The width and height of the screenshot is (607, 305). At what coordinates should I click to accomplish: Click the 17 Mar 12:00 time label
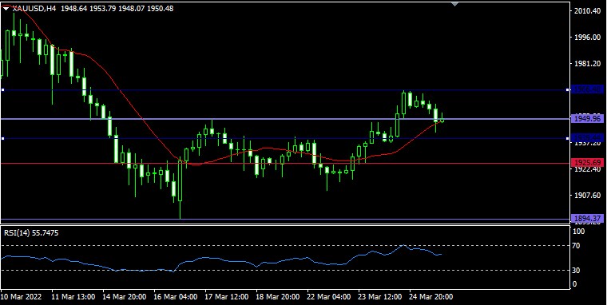click(x=227, y=297)
